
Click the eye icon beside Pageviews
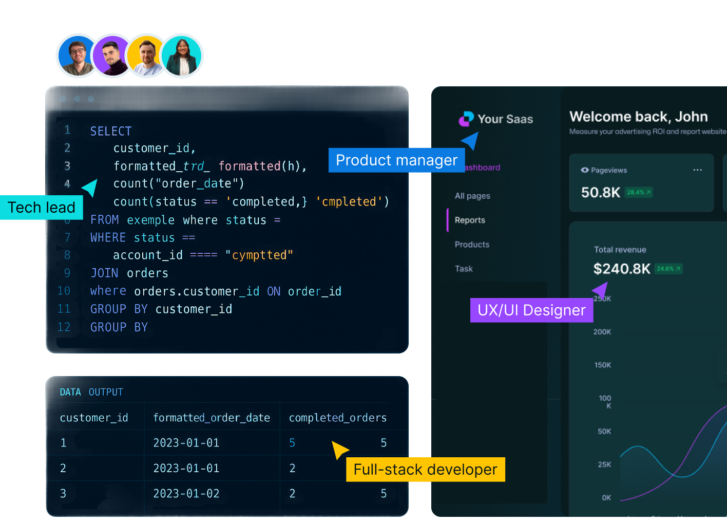coord(584,170)
